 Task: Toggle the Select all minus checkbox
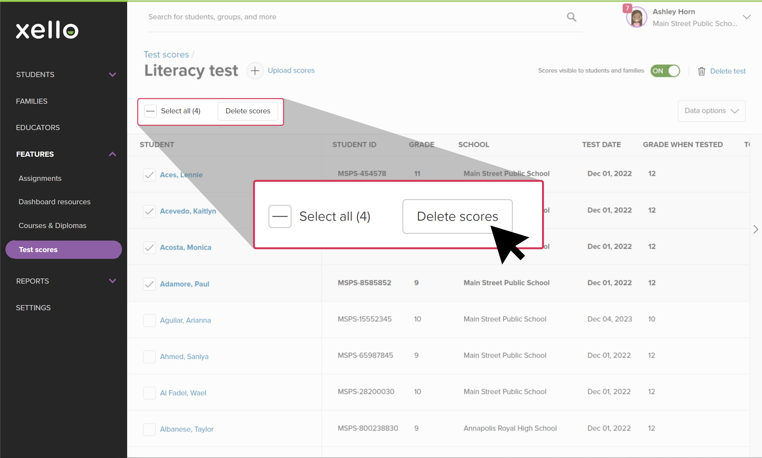[x=150, y=111]
